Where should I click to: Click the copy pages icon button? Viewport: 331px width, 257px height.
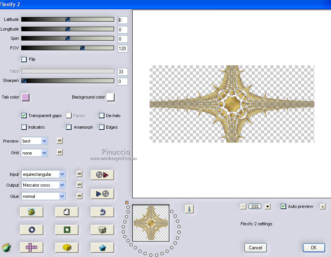pos(67,212)
